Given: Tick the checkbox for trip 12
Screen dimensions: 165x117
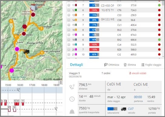Looking at the screenshot, I should click(x=69, y=10).
